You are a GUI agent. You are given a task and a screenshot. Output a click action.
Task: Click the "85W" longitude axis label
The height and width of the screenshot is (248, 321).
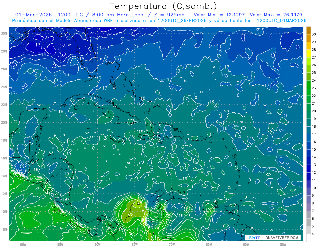[x=60, y=245]
